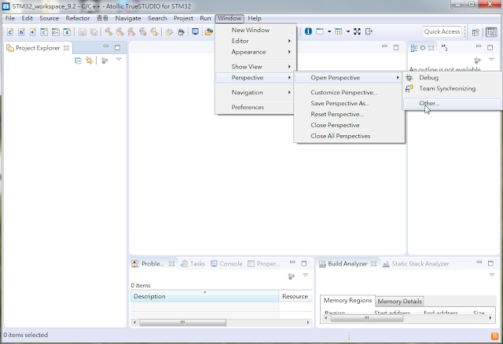The image size is (503, 344).
Task: Click the focus task icon in Project Explorer
Action: click(105, 60)
